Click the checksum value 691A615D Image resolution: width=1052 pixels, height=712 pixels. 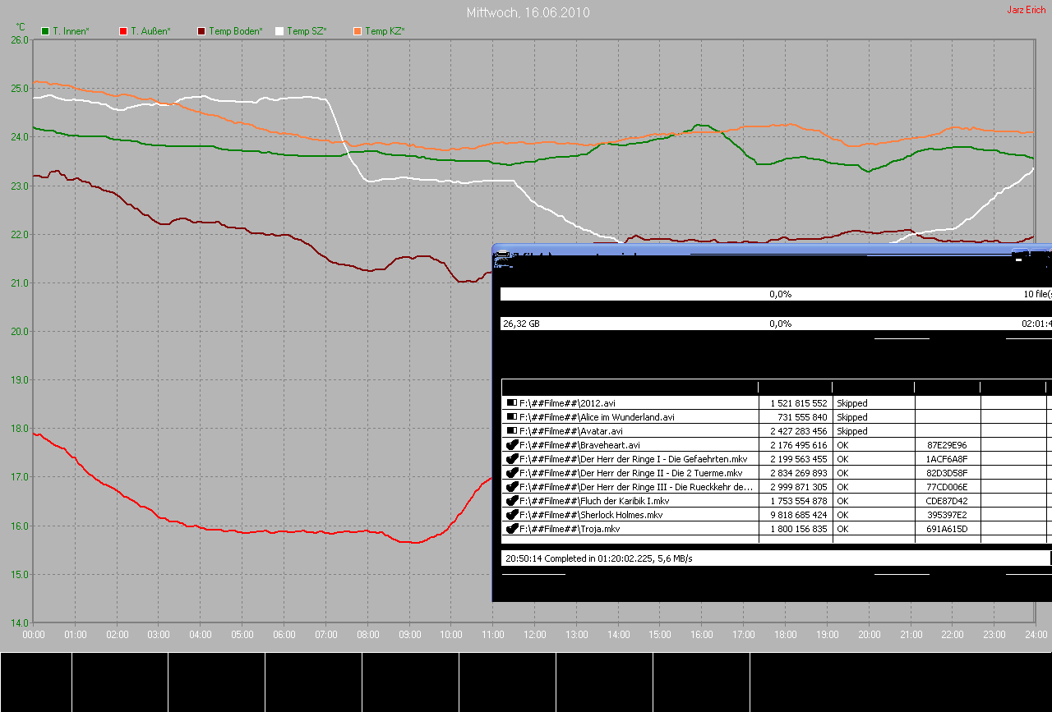[x=948, y=528]
